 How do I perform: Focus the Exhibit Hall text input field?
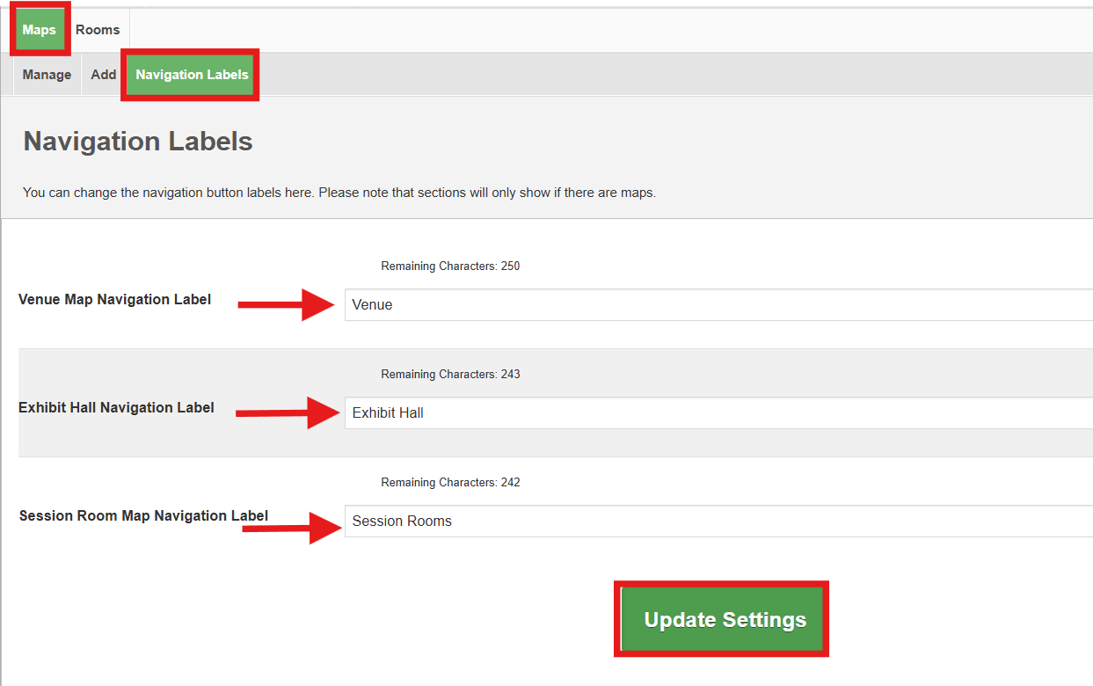pos(717,413)
